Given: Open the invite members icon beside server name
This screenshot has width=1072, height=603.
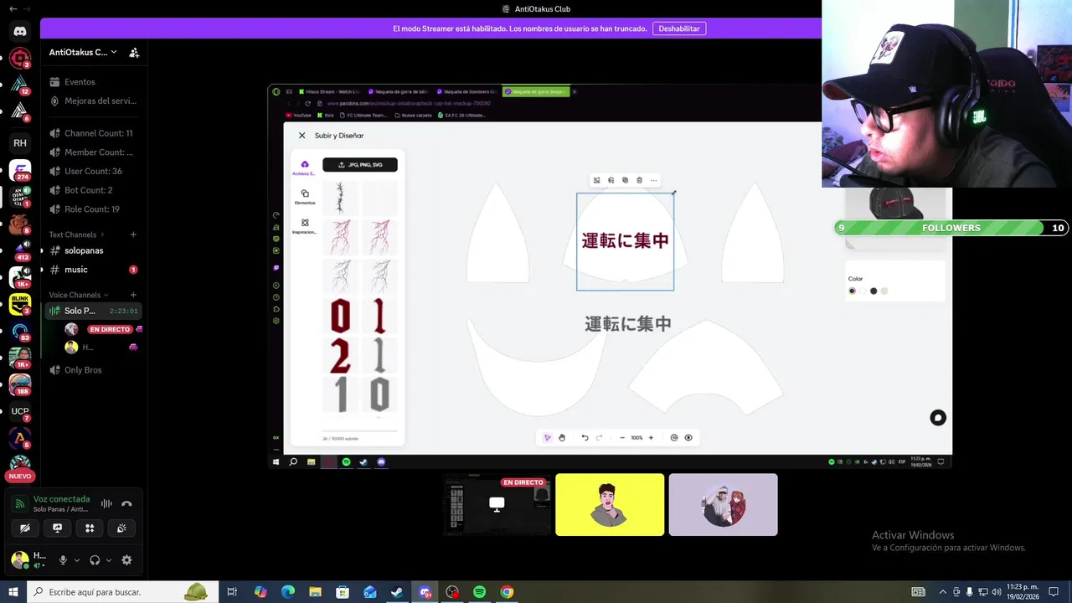Looking at the screenshot, I should click(134, 52).
